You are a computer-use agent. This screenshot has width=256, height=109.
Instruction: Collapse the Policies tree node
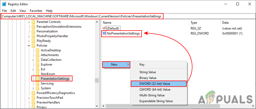[x=29, y=46]
